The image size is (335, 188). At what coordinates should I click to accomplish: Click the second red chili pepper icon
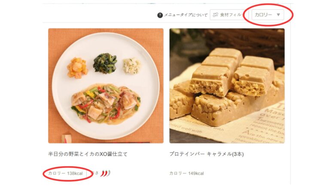point(106,173)
